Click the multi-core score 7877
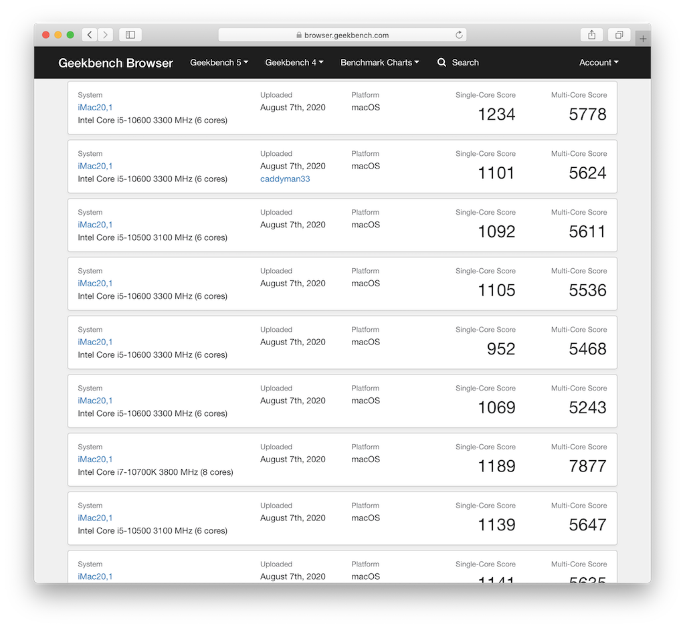685x628 pixels. coord(587,466)
